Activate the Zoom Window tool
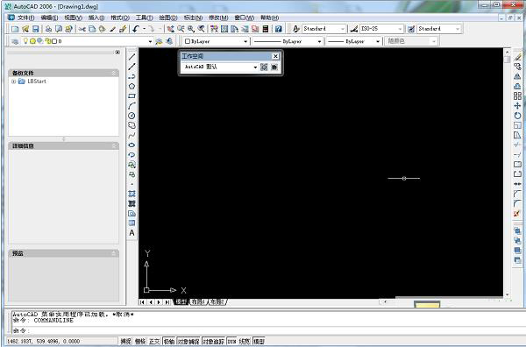 tap(191, 29)
